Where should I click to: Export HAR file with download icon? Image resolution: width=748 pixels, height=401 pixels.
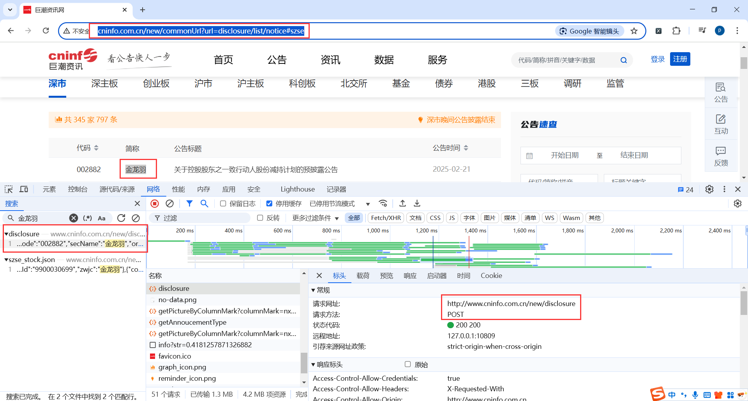pos(417,204)
